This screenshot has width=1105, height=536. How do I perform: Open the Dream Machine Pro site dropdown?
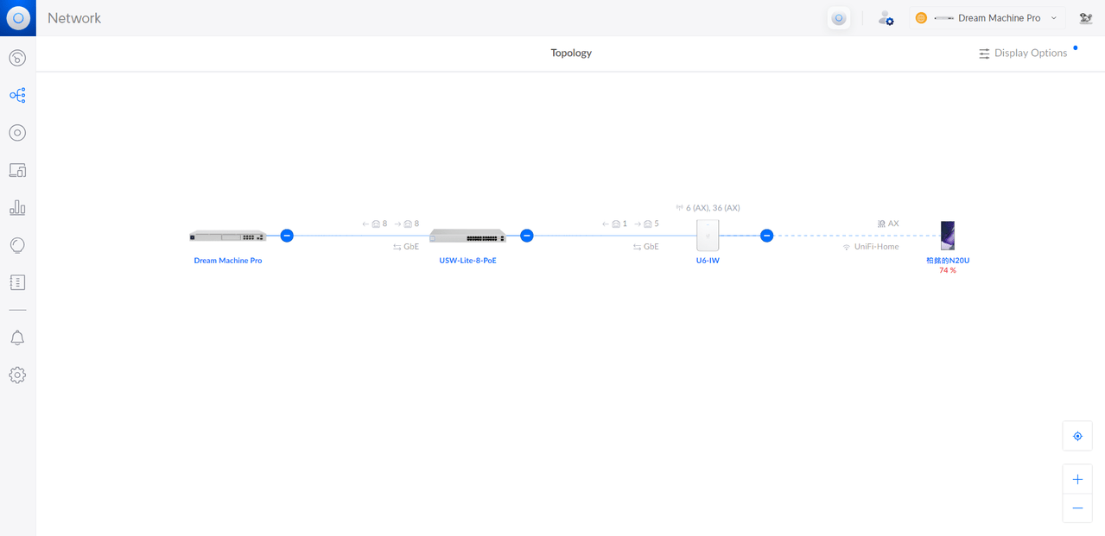[988, 18]
